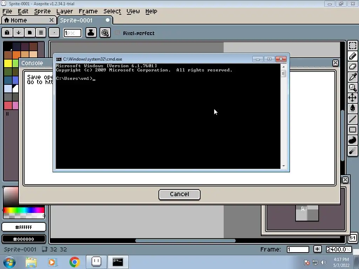The height and width of the screenshot is (269, 359).
Task: Select the Rectangular Marquee tool
Action: tap(353, 46)
